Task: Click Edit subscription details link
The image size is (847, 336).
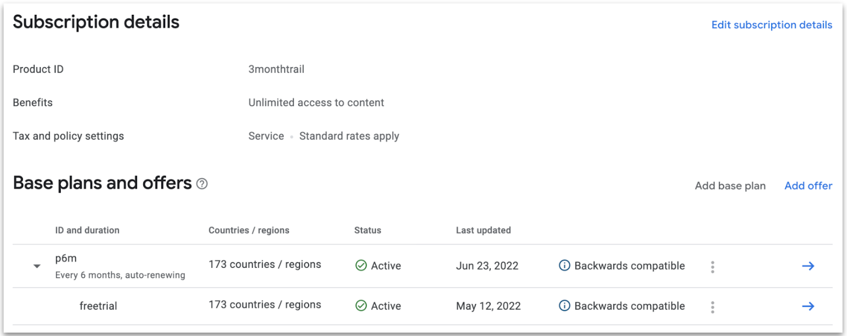Action: pyautogui.click(x=772, y=25)
